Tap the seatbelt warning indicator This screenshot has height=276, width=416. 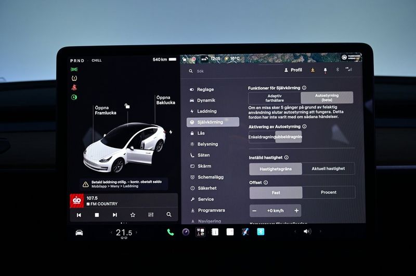[74, 87]
